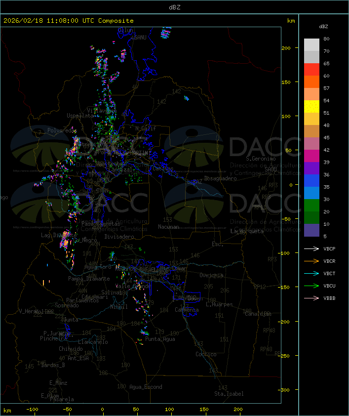Click the VBCT legend label
This screenshot has width=349, height=416.
[329, 273]
